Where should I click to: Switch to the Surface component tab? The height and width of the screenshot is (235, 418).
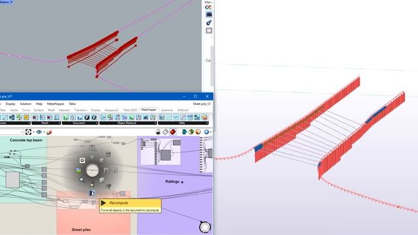click(x=39, y=110)
